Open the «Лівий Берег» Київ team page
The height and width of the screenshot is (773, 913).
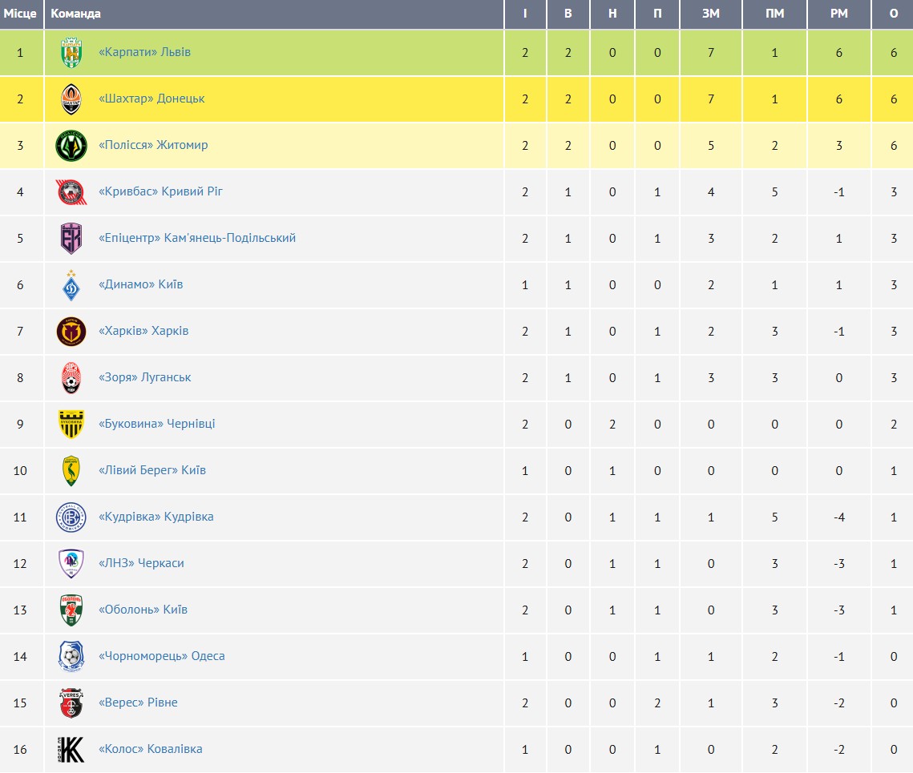tap(152, 469)
